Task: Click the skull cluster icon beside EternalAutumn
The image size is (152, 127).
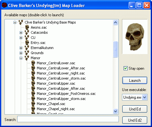Action: (x=27, y=48)
